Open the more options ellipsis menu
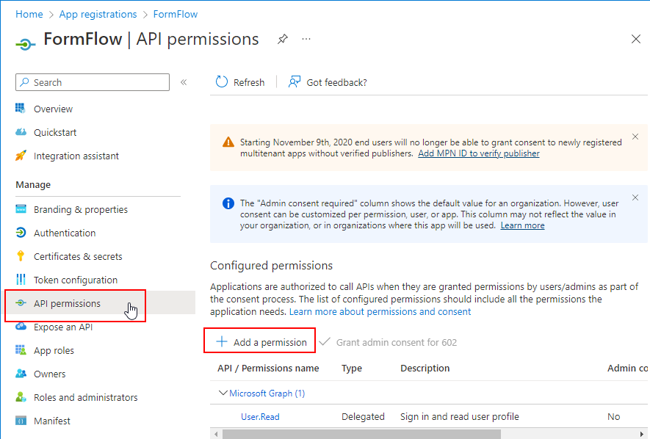The image size is (650, 439). [x=306, y=40]
